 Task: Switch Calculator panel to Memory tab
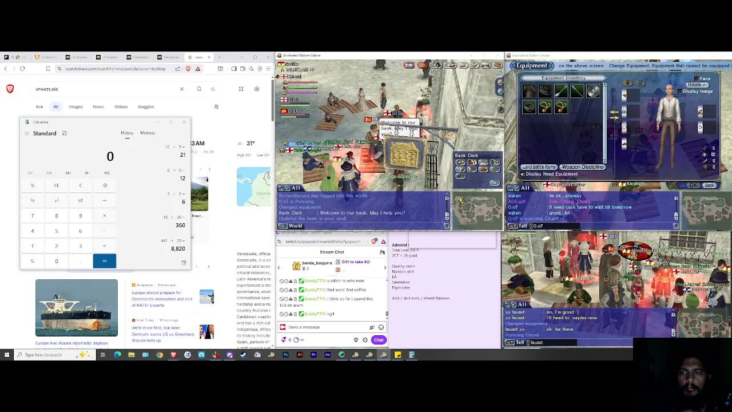click(x=148, y=133)
